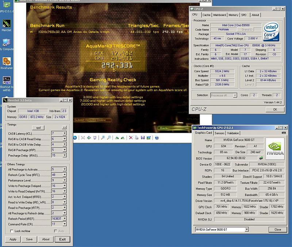Open RAS# to CAS# Read Delay dropdown
Screen dimensions: 292x247
click(65, 139)
